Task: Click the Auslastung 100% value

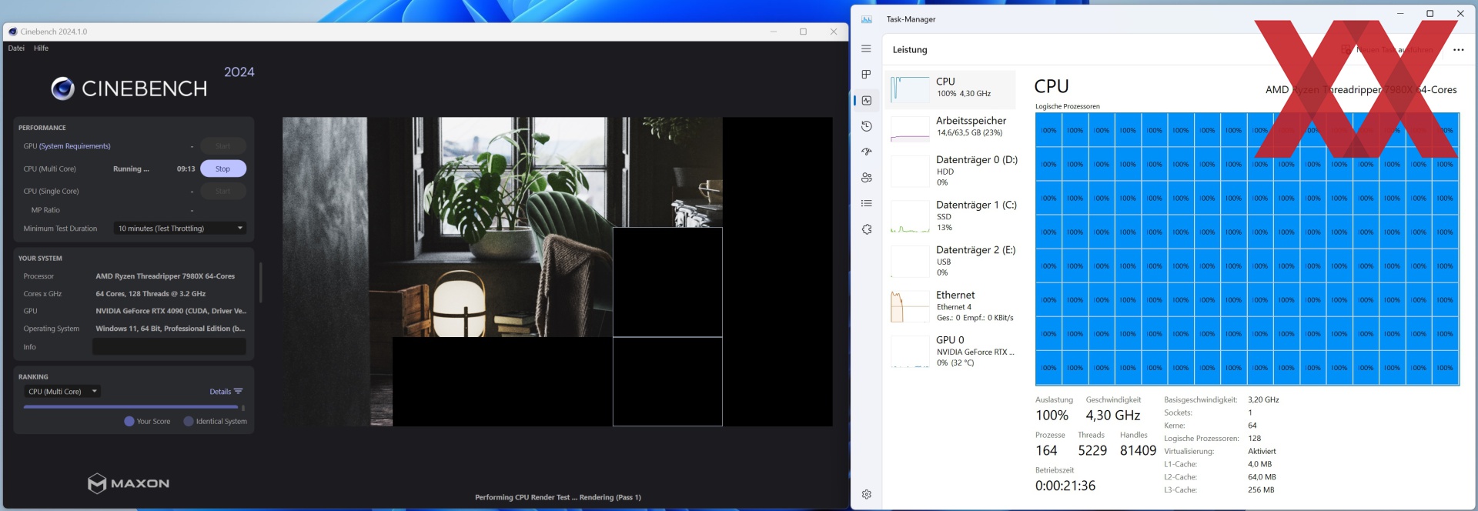Action: pos(1052,416)
